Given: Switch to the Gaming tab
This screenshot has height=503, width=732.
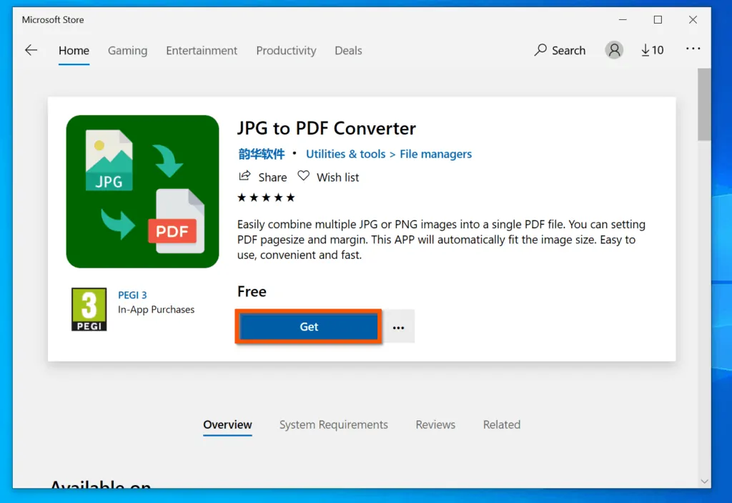Looking at the screenshot, I should tap(127, 50).
